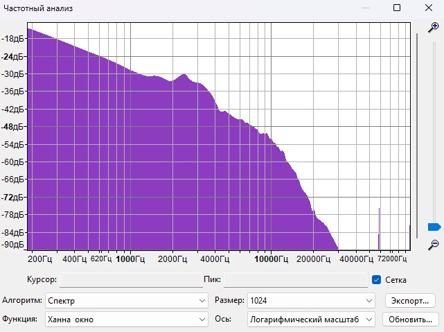Close the Частотный анализ window
The height and width of the screenshot is (332, 444).
tap(429, 8)
